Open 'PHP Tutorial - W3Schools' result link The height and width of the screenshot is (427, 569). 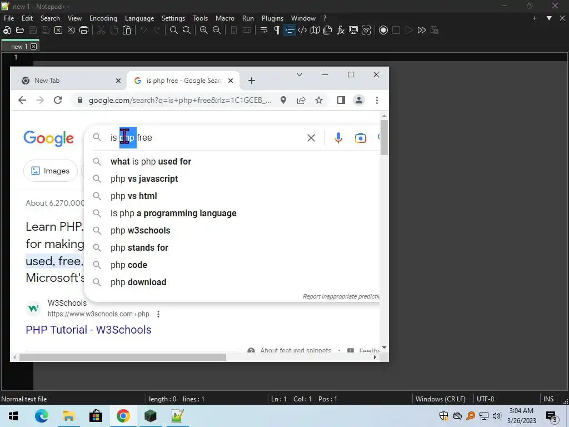[x=88, y=330]
